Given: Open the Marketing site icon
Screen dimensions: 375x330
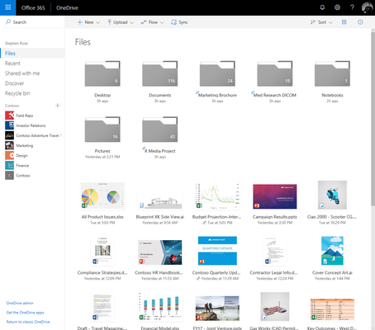Looking at the screenshot, I should (x=9, y=145).
